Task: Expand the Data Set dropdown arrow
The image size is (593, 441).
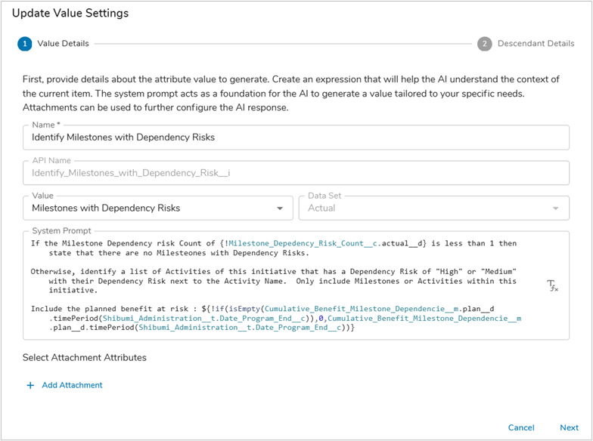Action: (x=557, y=208)
